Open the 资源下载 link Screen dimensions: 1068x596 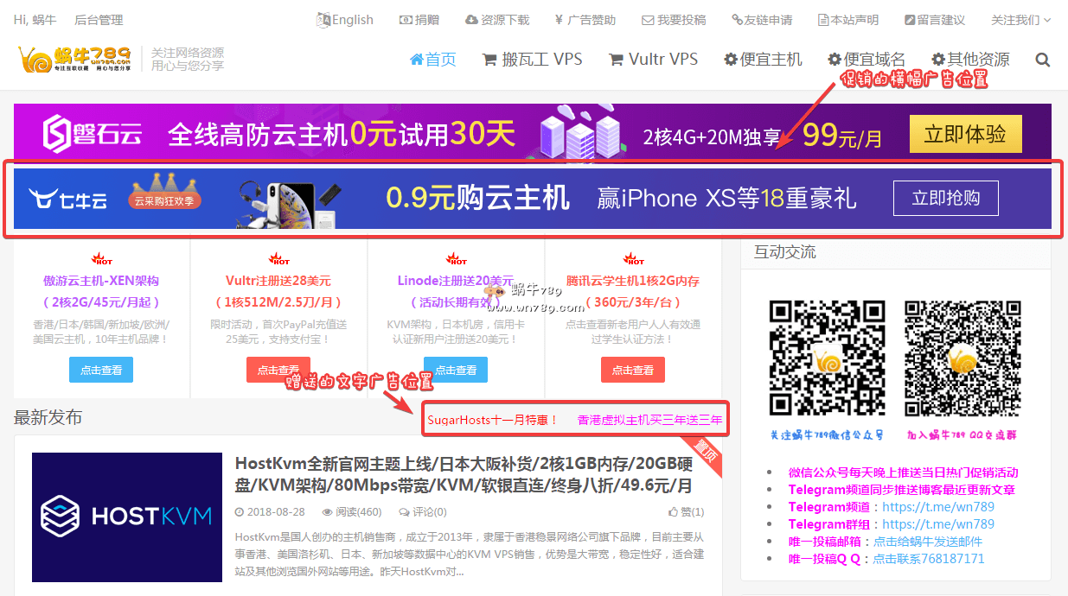(x=497, y=19)
